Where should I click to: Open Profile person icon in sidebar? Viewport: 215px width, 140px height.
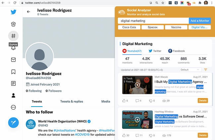pyautogui.click(x=13, y=95)
